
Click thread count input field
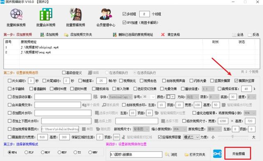(x=144, y=14)
